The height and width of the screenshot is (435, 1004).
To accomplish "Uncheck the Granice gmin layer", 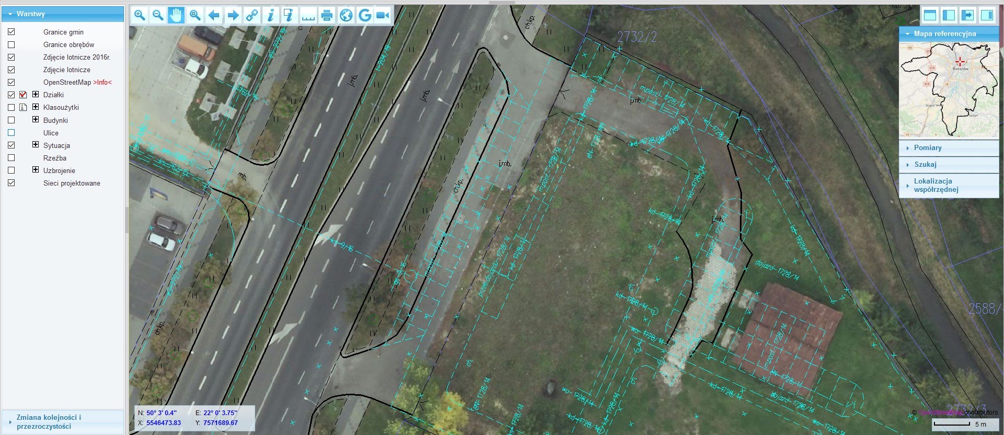I will pyautogui.click(x=11, y=32).
